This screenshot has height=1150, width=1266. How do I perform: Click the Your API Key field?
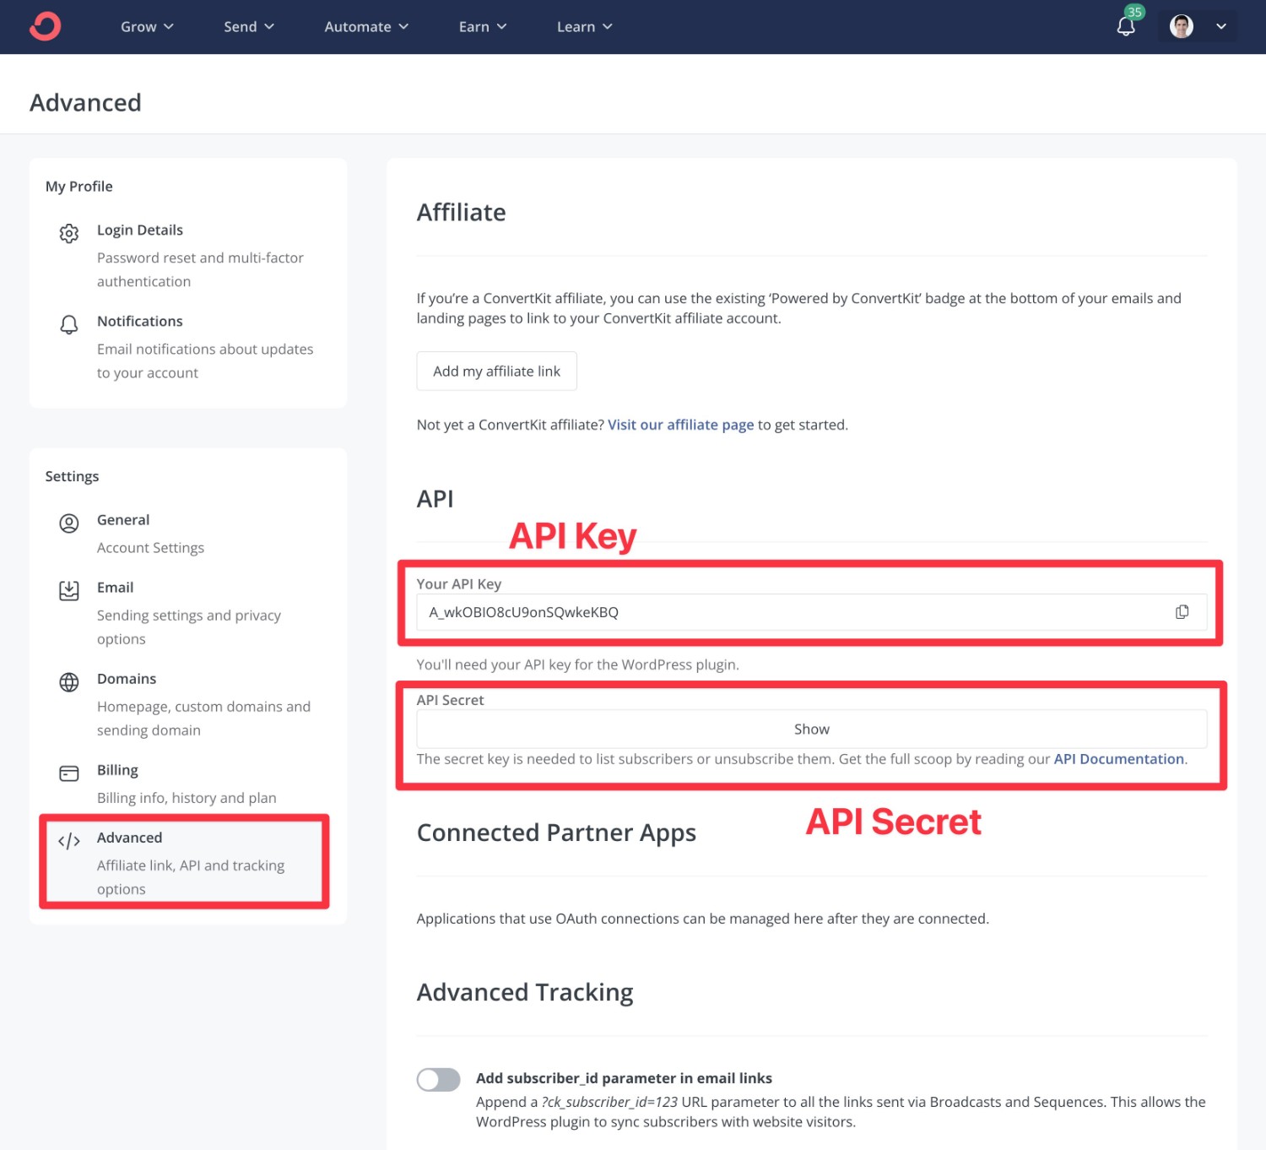(x=811, y=612)
